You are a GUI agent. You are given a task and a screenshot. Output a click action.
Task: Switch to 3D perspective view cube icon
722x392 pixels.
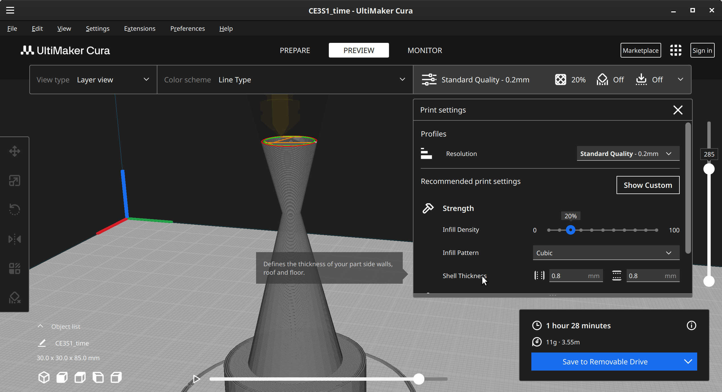[44, 377]
